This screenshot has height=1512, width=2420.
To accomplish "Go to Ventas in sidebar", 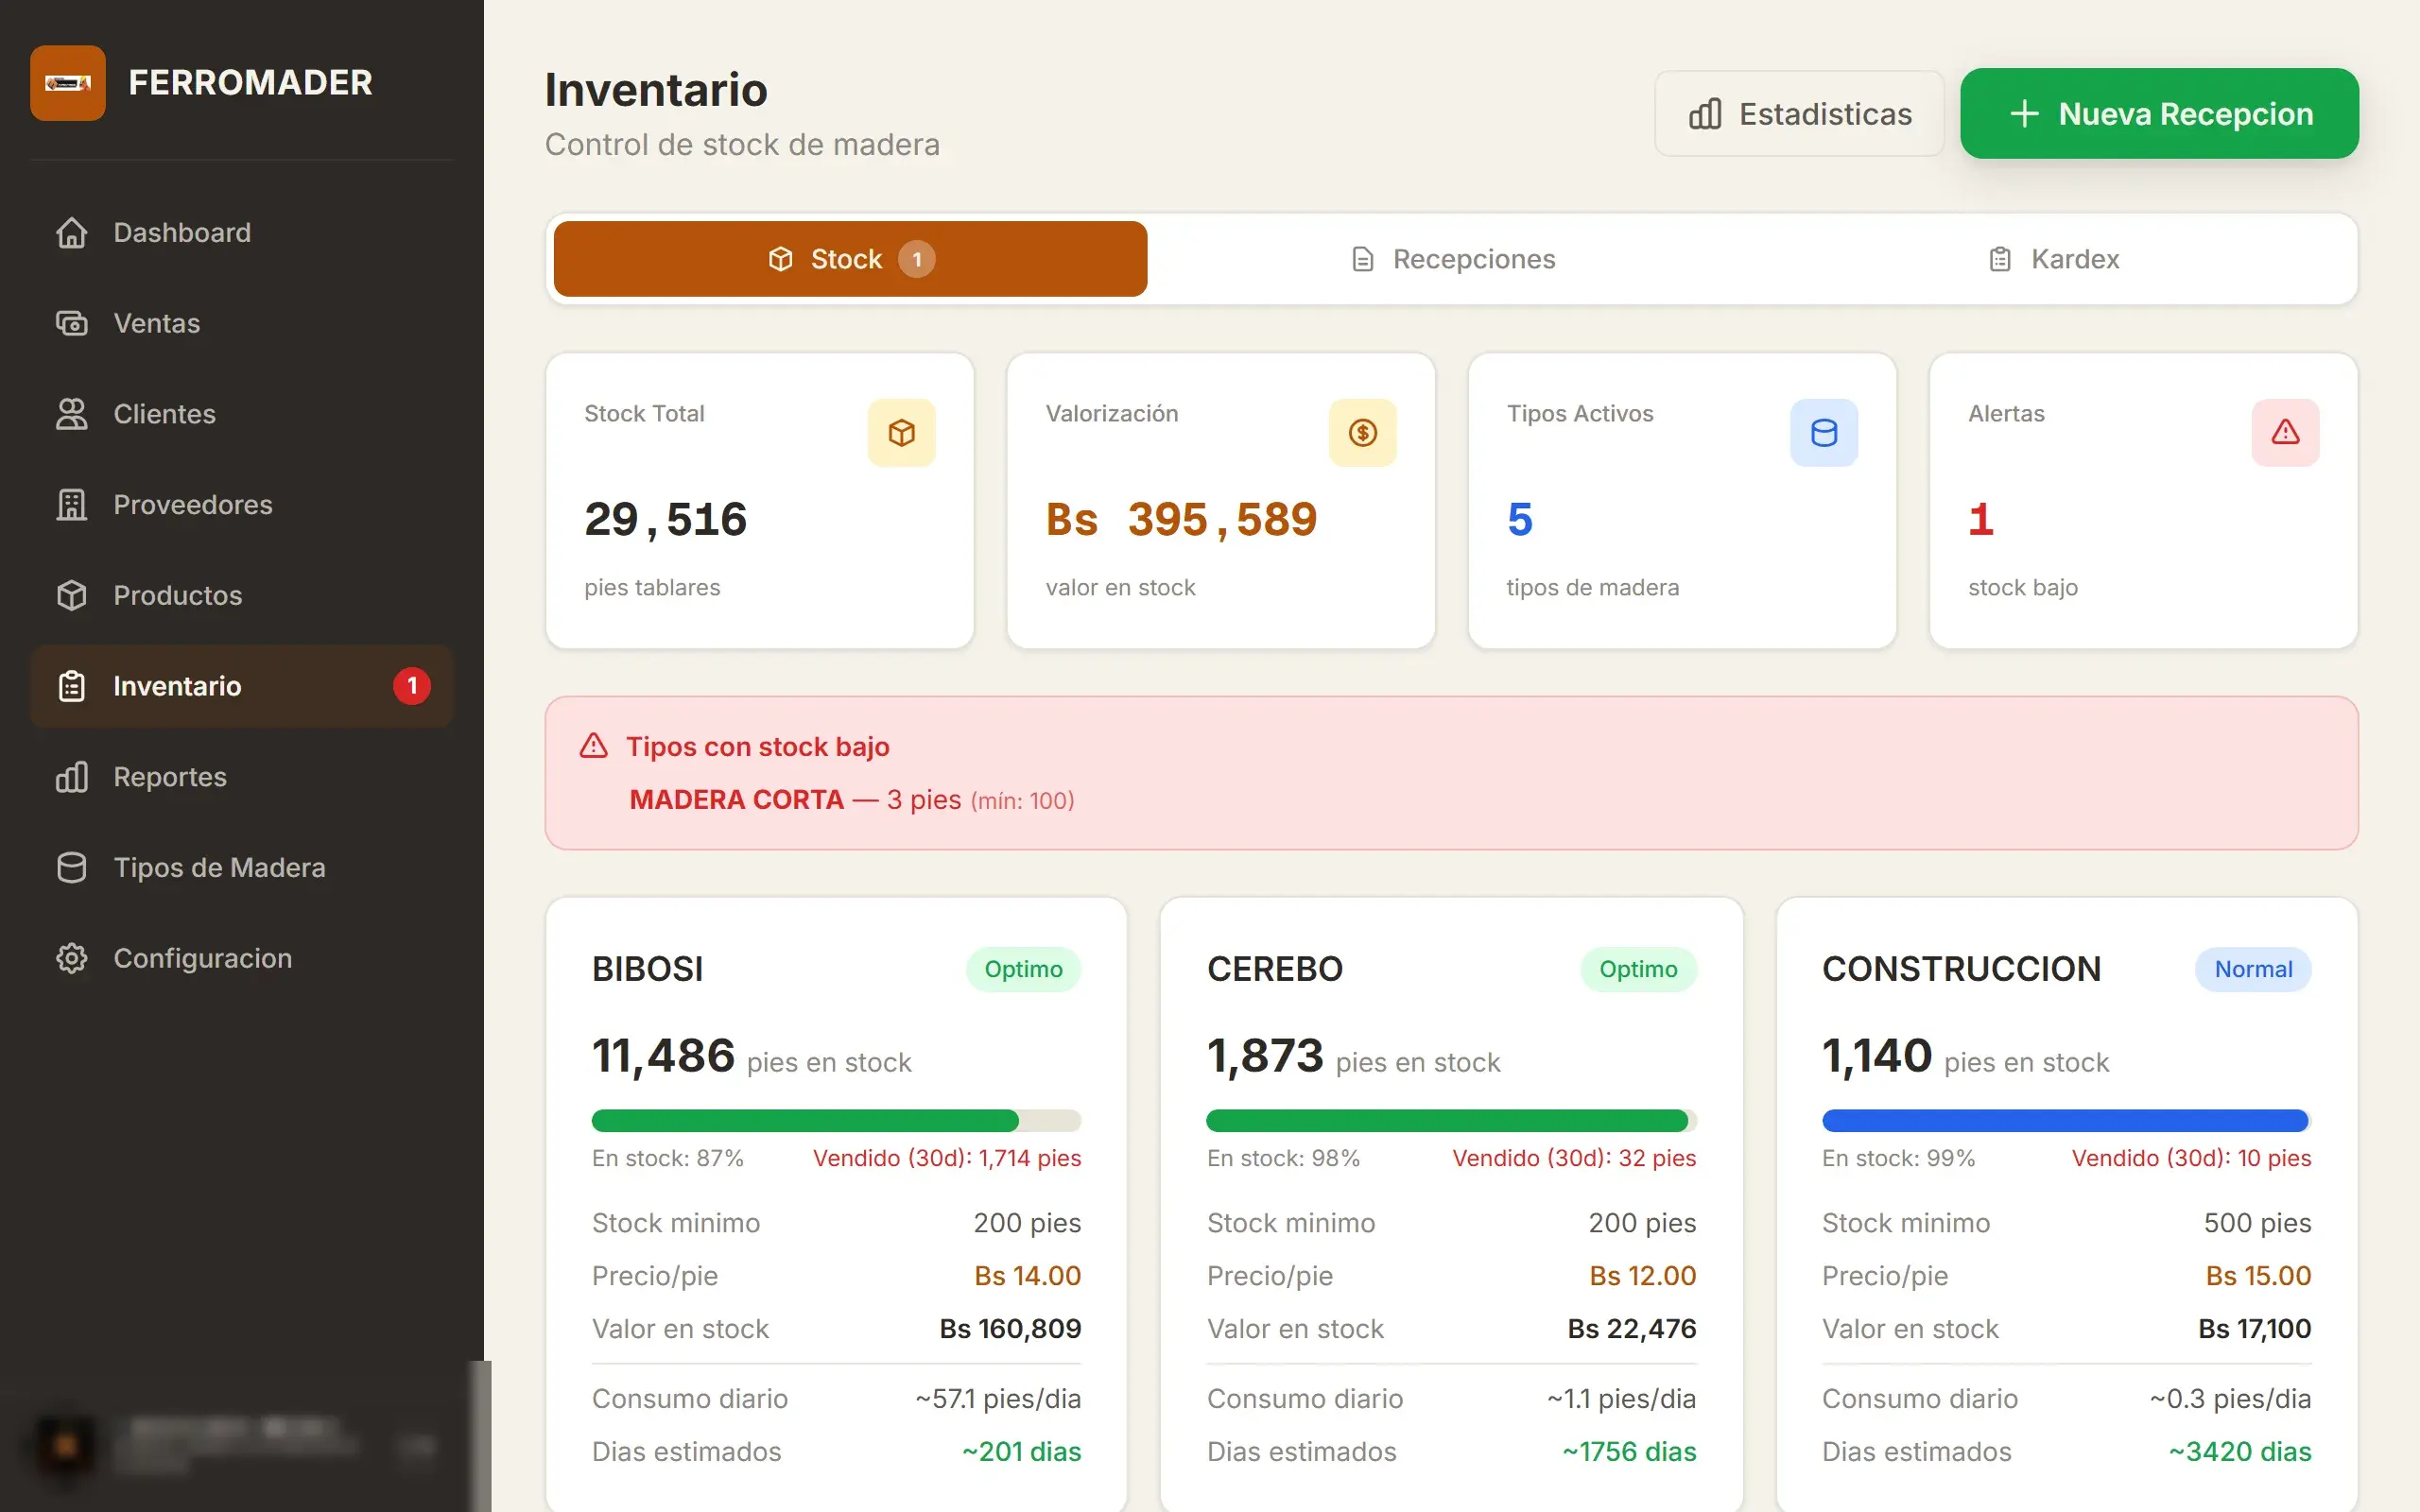I will 241,323.
